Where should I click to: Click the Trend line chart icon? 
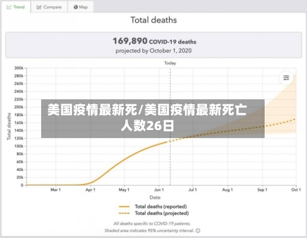tap(9, 7)
